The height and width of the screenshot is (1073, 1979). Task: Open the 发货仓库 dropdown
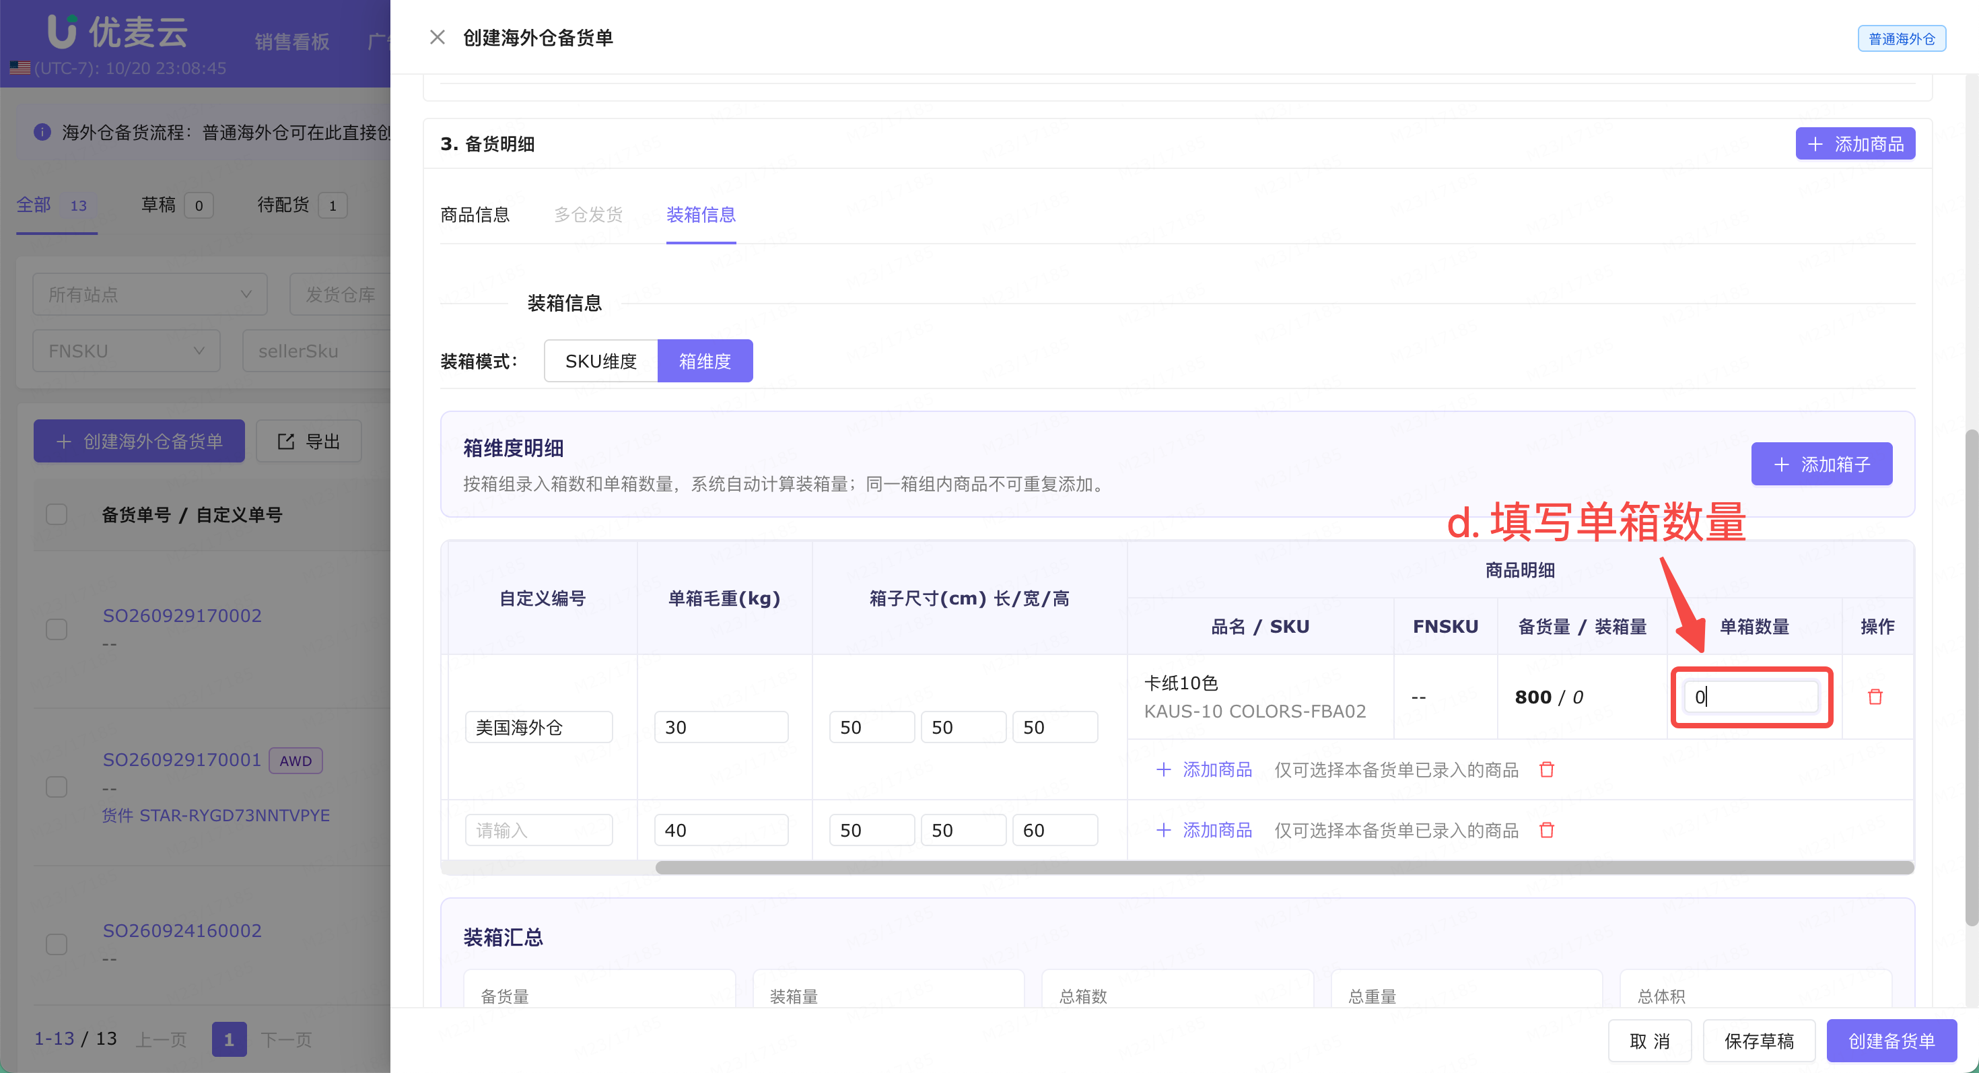pos(341,294)
